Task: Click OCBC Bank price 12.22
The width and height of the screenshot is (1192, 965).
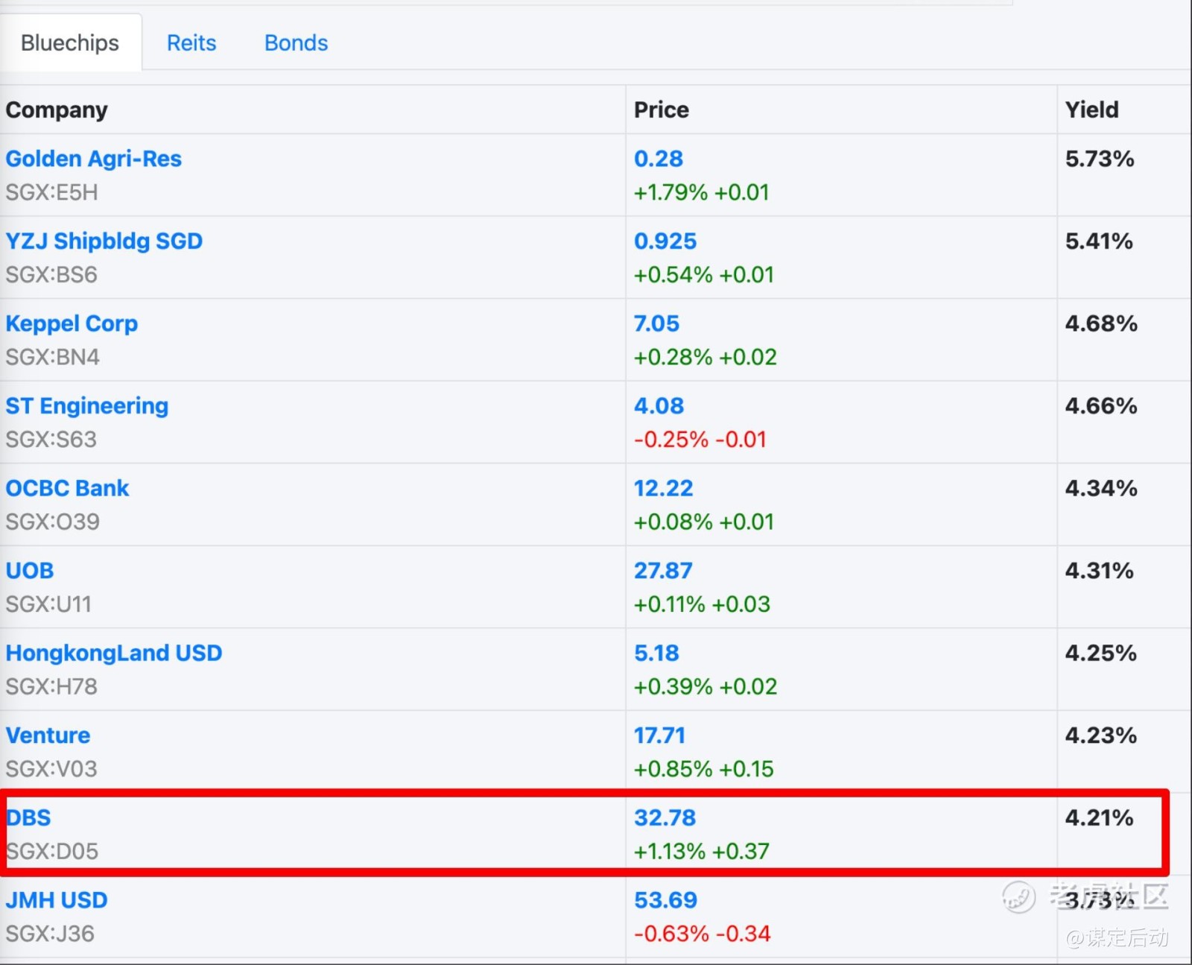Action: pyautogui.click(x=663, y=488)
